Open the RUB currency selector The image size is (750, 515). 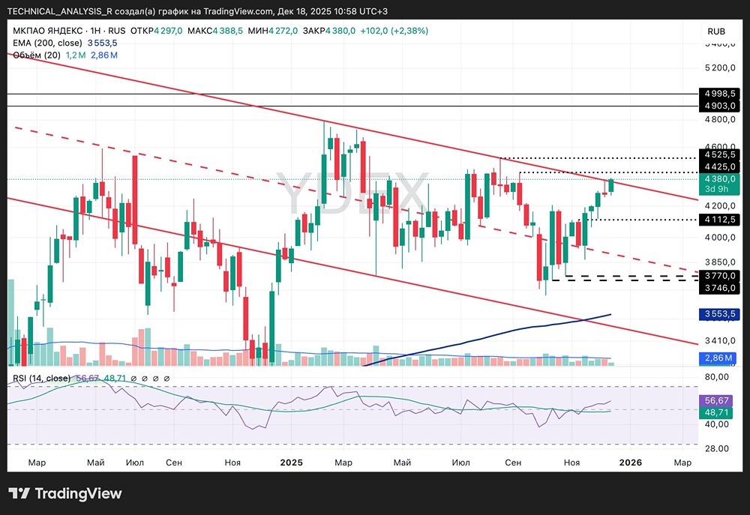click(716, 31)
